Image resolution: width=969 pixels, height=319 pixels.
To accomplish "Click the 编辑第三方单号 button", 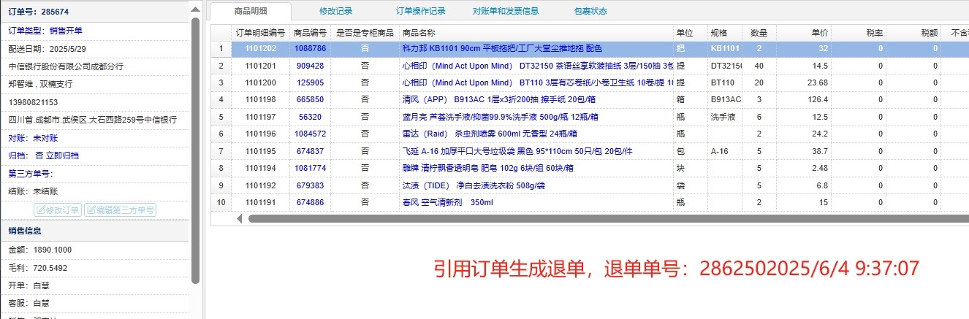I will click(x=121, y=210).
